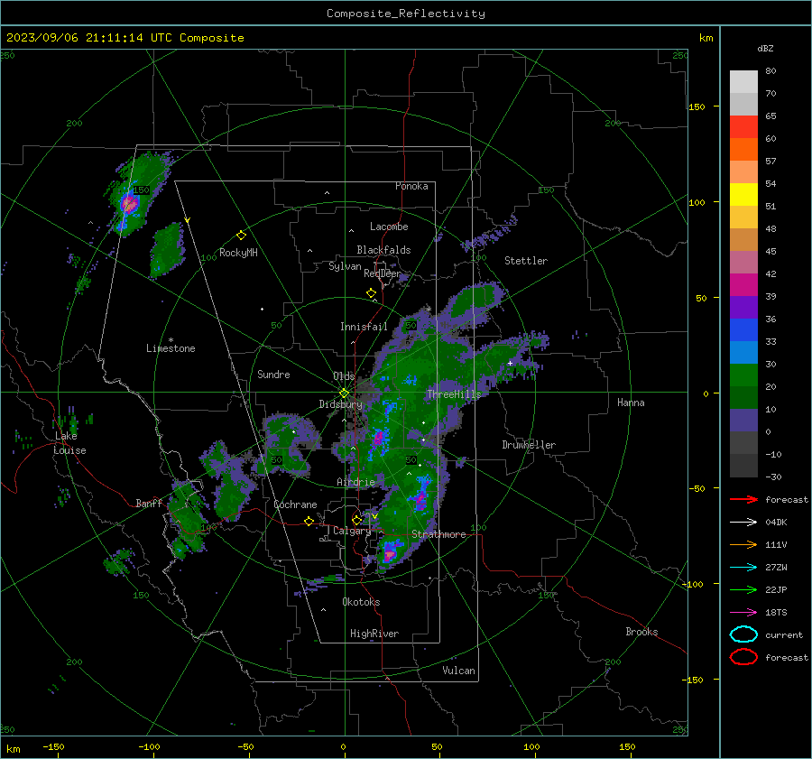Click the 150 tick on the right axis

pyautogui.click(x=697, y=106)
